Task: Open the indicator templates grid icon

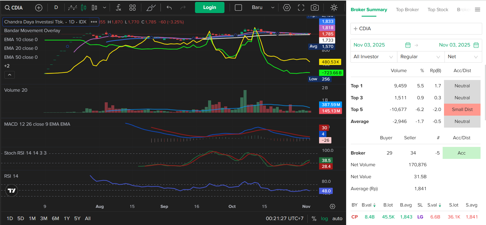Action: 133,8
